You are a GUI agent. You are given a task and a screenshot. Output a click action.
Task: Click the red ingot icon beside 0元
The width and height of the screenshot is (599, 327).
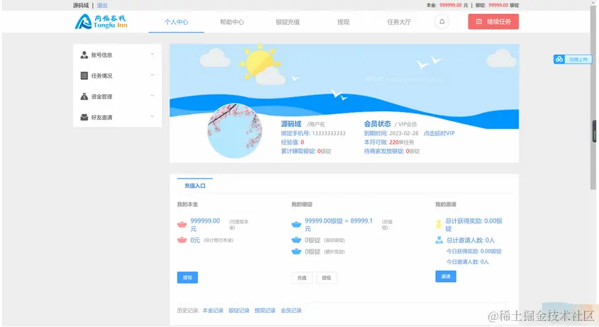pyautogui.click(x=182, y=240)
